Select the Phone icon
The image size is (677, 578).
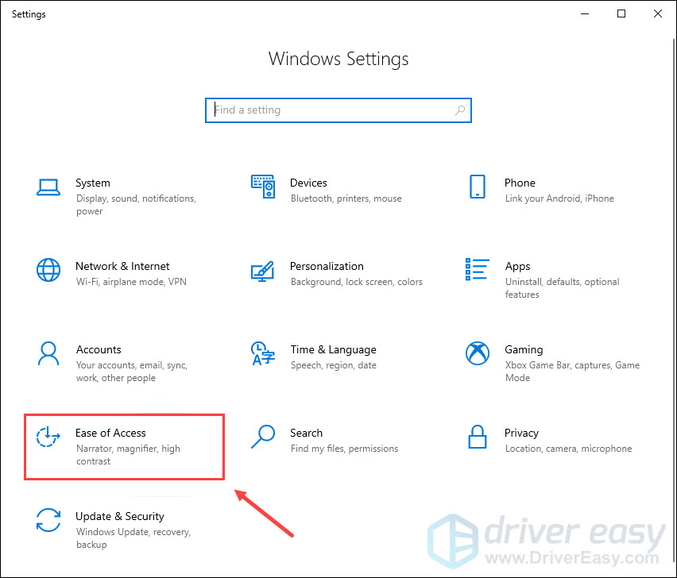(x=477, y=187)
